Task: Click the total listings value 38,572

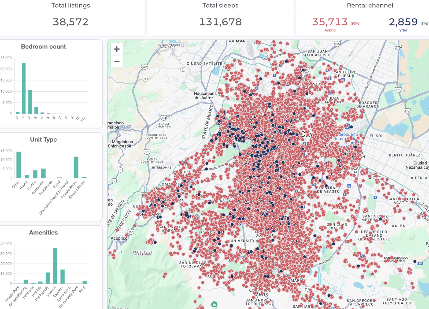Action: click(71, 22)
